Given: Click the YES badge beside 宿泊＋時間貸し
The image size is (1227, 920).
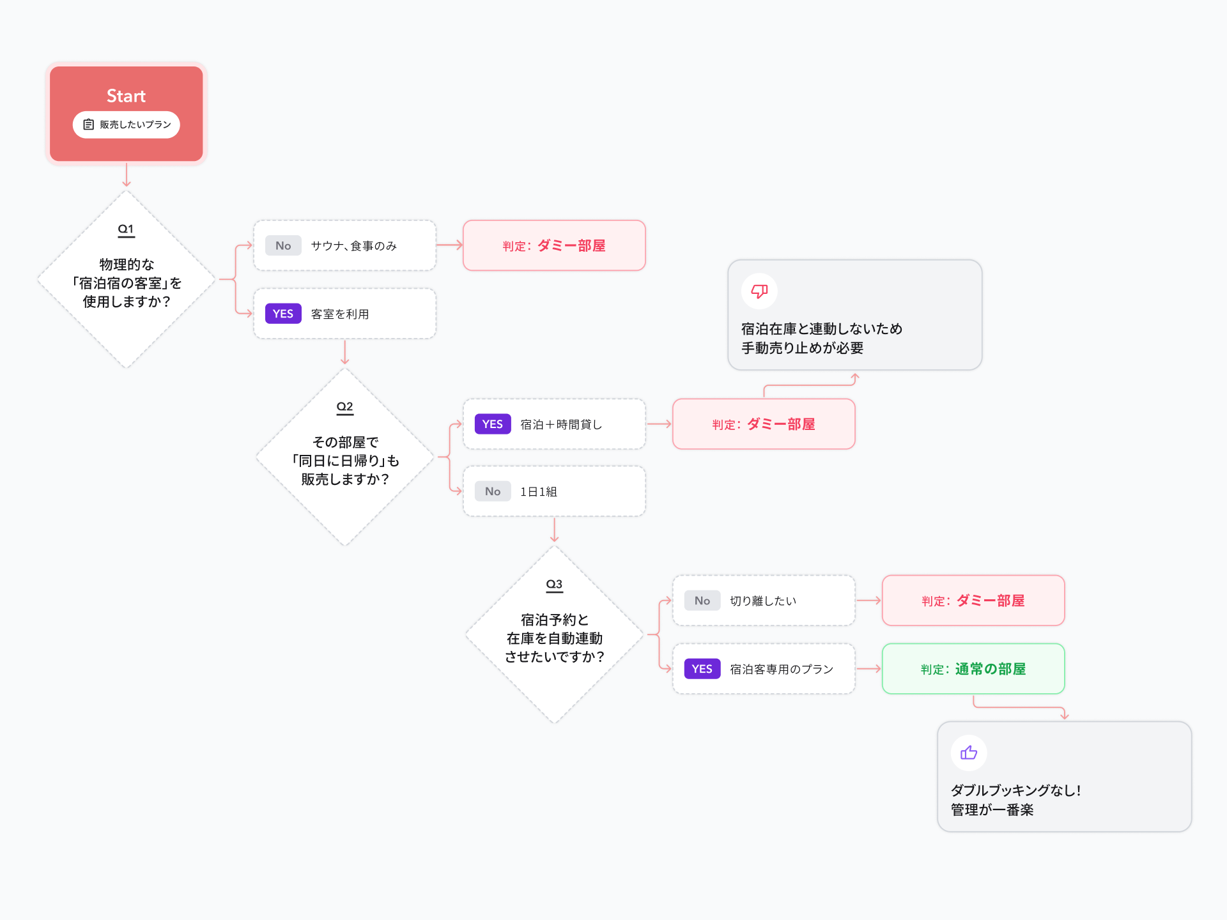Looking at the screenshot, I should (493, 424).
